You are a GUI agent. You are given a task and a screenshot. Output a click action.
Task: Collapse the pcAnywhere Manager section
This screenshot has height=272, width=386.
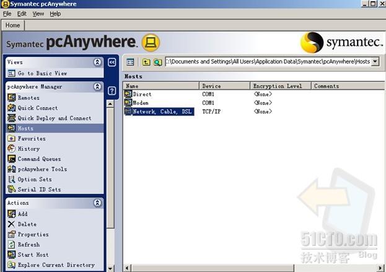pos(97,87)
